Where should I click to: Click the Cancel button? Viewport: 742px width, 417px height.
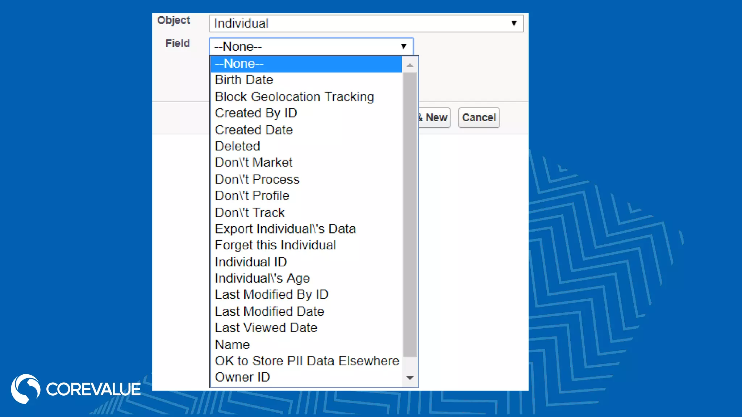click(x=479, y=118)
